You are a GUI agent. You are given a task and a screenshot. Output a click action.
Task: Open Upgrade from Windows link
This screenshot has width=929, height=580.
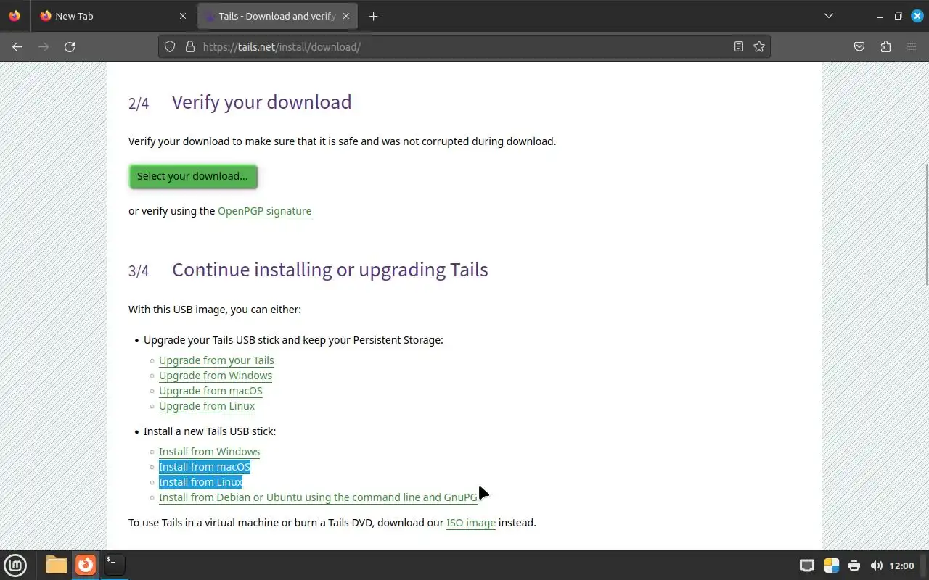pyautogui.click(x=216, y=376)
